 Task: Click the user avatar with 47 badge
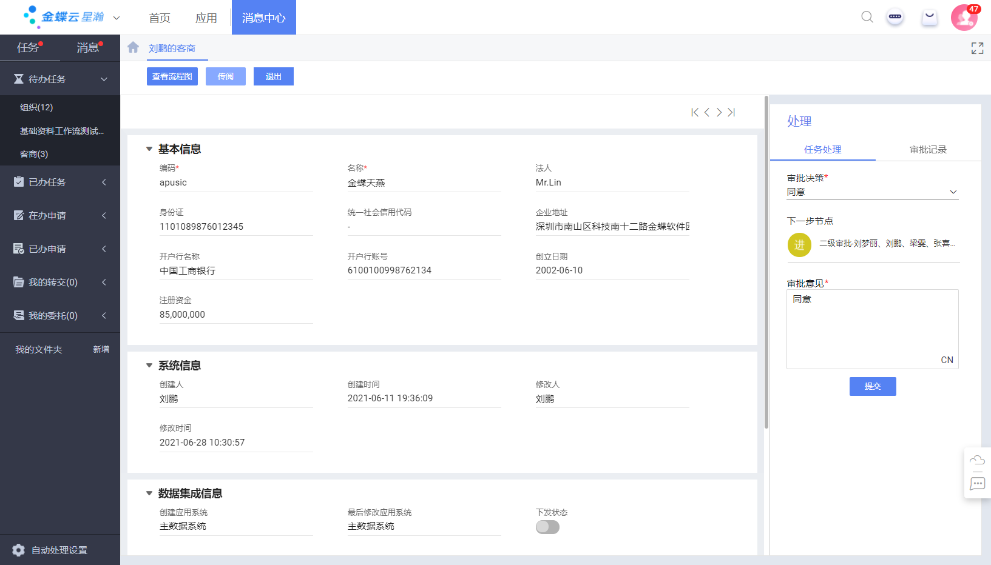964,18
